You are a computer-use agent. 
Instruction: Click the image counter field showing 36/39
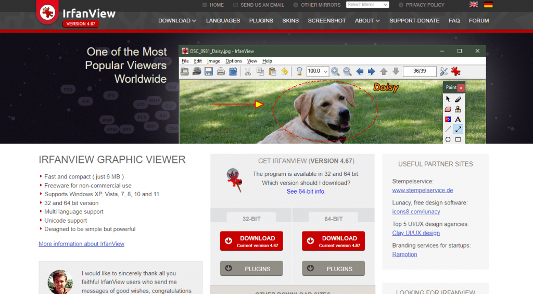click(x=419, y=71)
